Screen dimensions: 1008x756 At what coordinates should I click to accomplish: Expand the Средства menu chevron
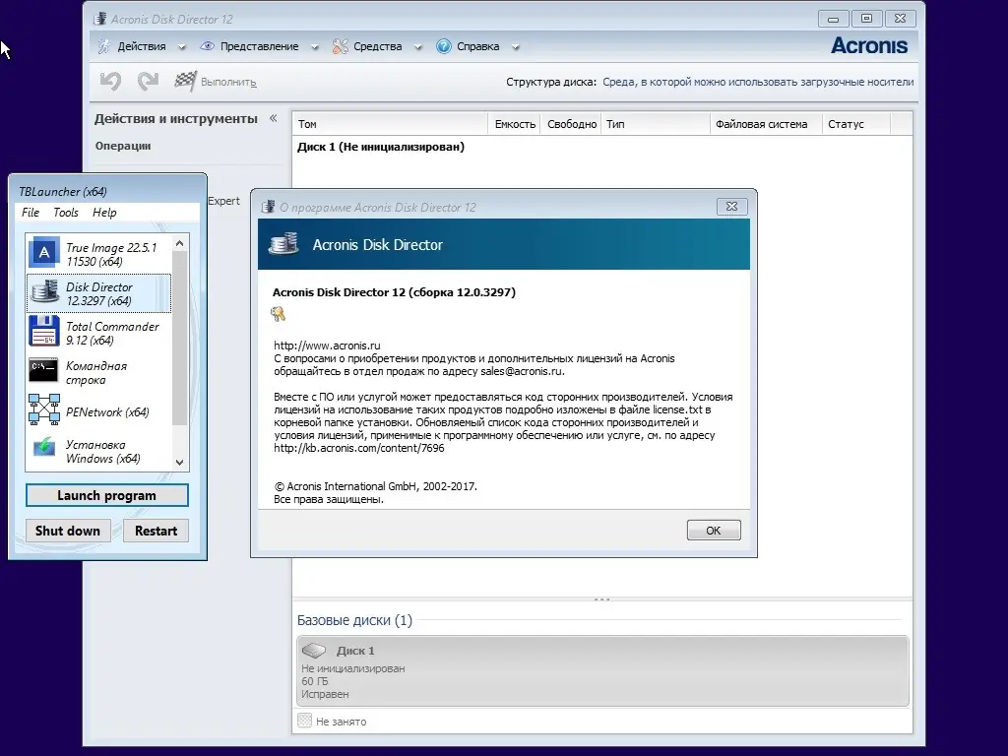pos(418,46)
